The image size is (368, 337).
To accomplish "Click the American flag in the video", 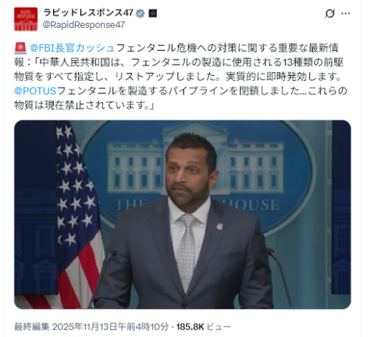I will (x=79, y=213).
